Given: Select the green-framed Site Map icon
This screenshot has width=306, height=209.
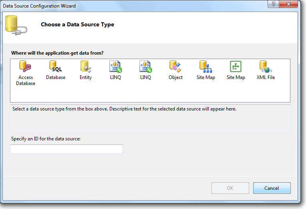Looking at the screenshot, I should (x=236, y=67).
